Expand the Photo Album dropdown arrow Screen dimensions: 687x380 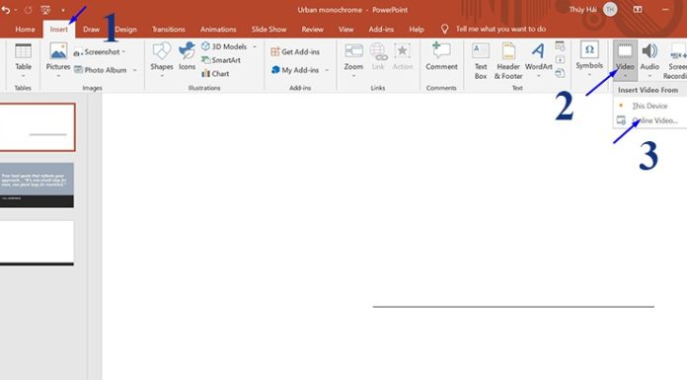point(135,70)
